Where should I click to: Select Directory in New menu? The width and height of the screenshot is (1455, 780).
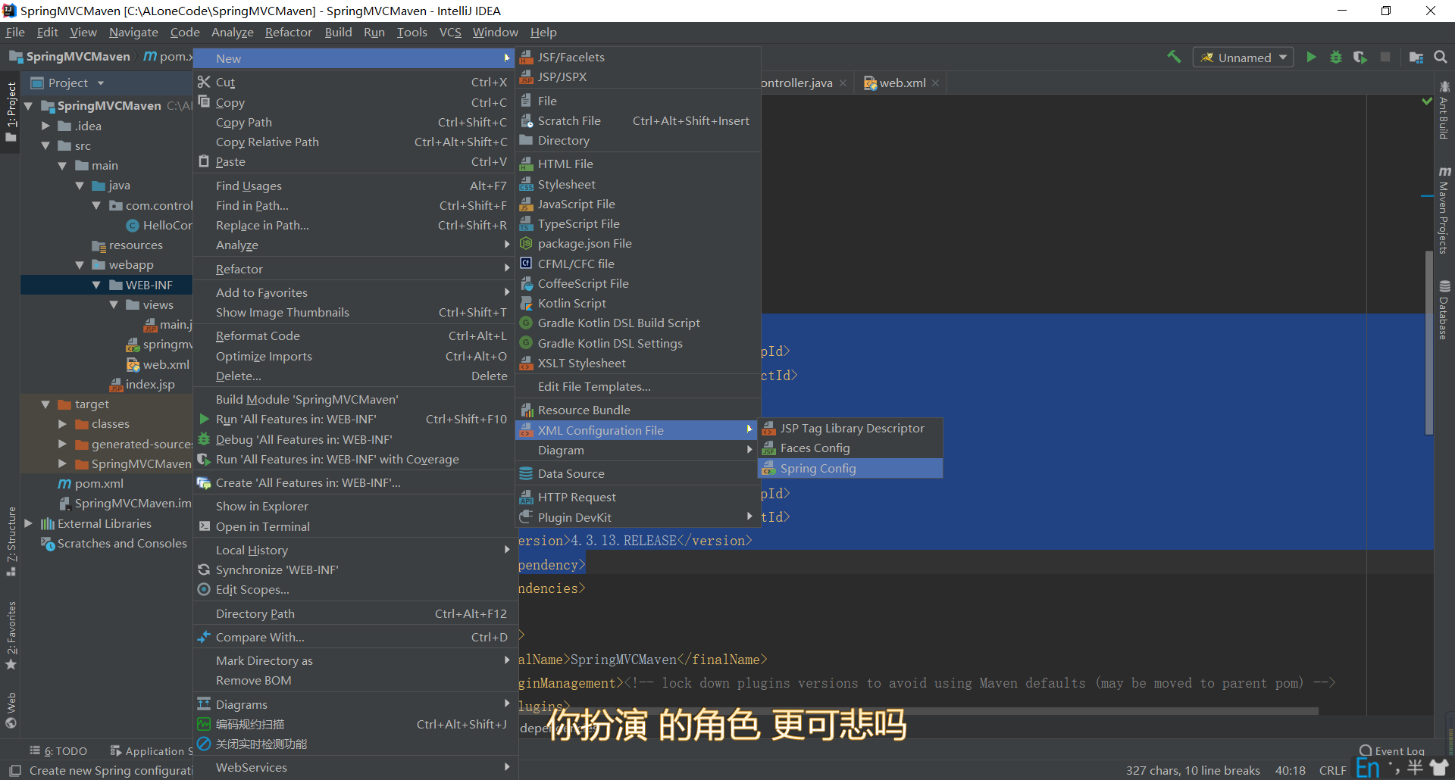tap(638, 140)
